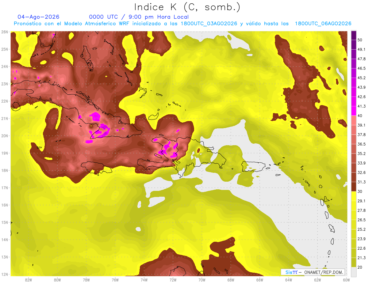Click the colorbar value 27.8
The width and height of the screenshot is (368, 284).
pos(362,210)
